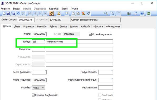Click the document with X icon next to the padlock

click(x=78, y=13)
